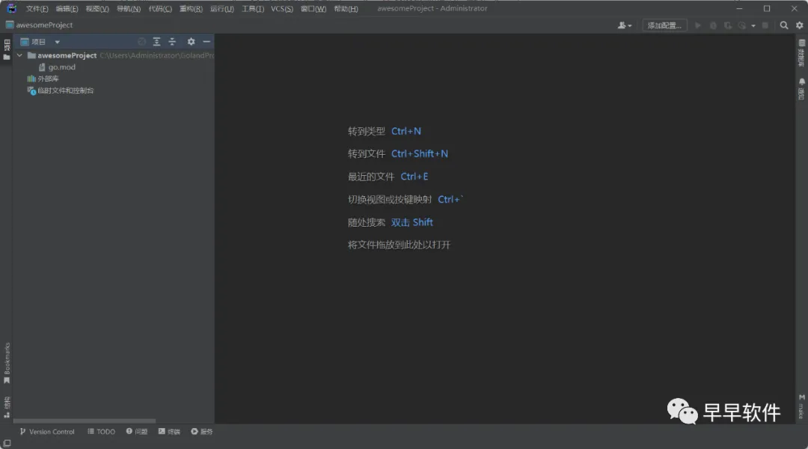Maximize the GoLand window

(x=767, y=9)
